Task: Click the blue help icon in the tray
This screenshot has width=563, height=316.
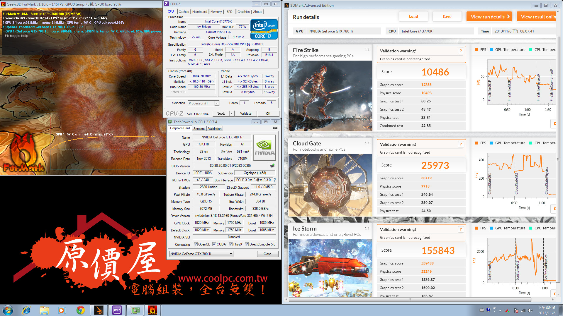Action: 488,310
